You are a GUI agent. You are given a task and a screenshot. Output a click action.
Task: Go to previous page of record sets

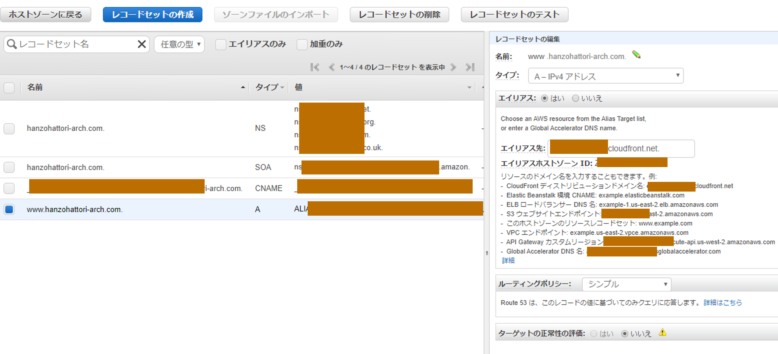pyautogui.click(x=331, y=67)
